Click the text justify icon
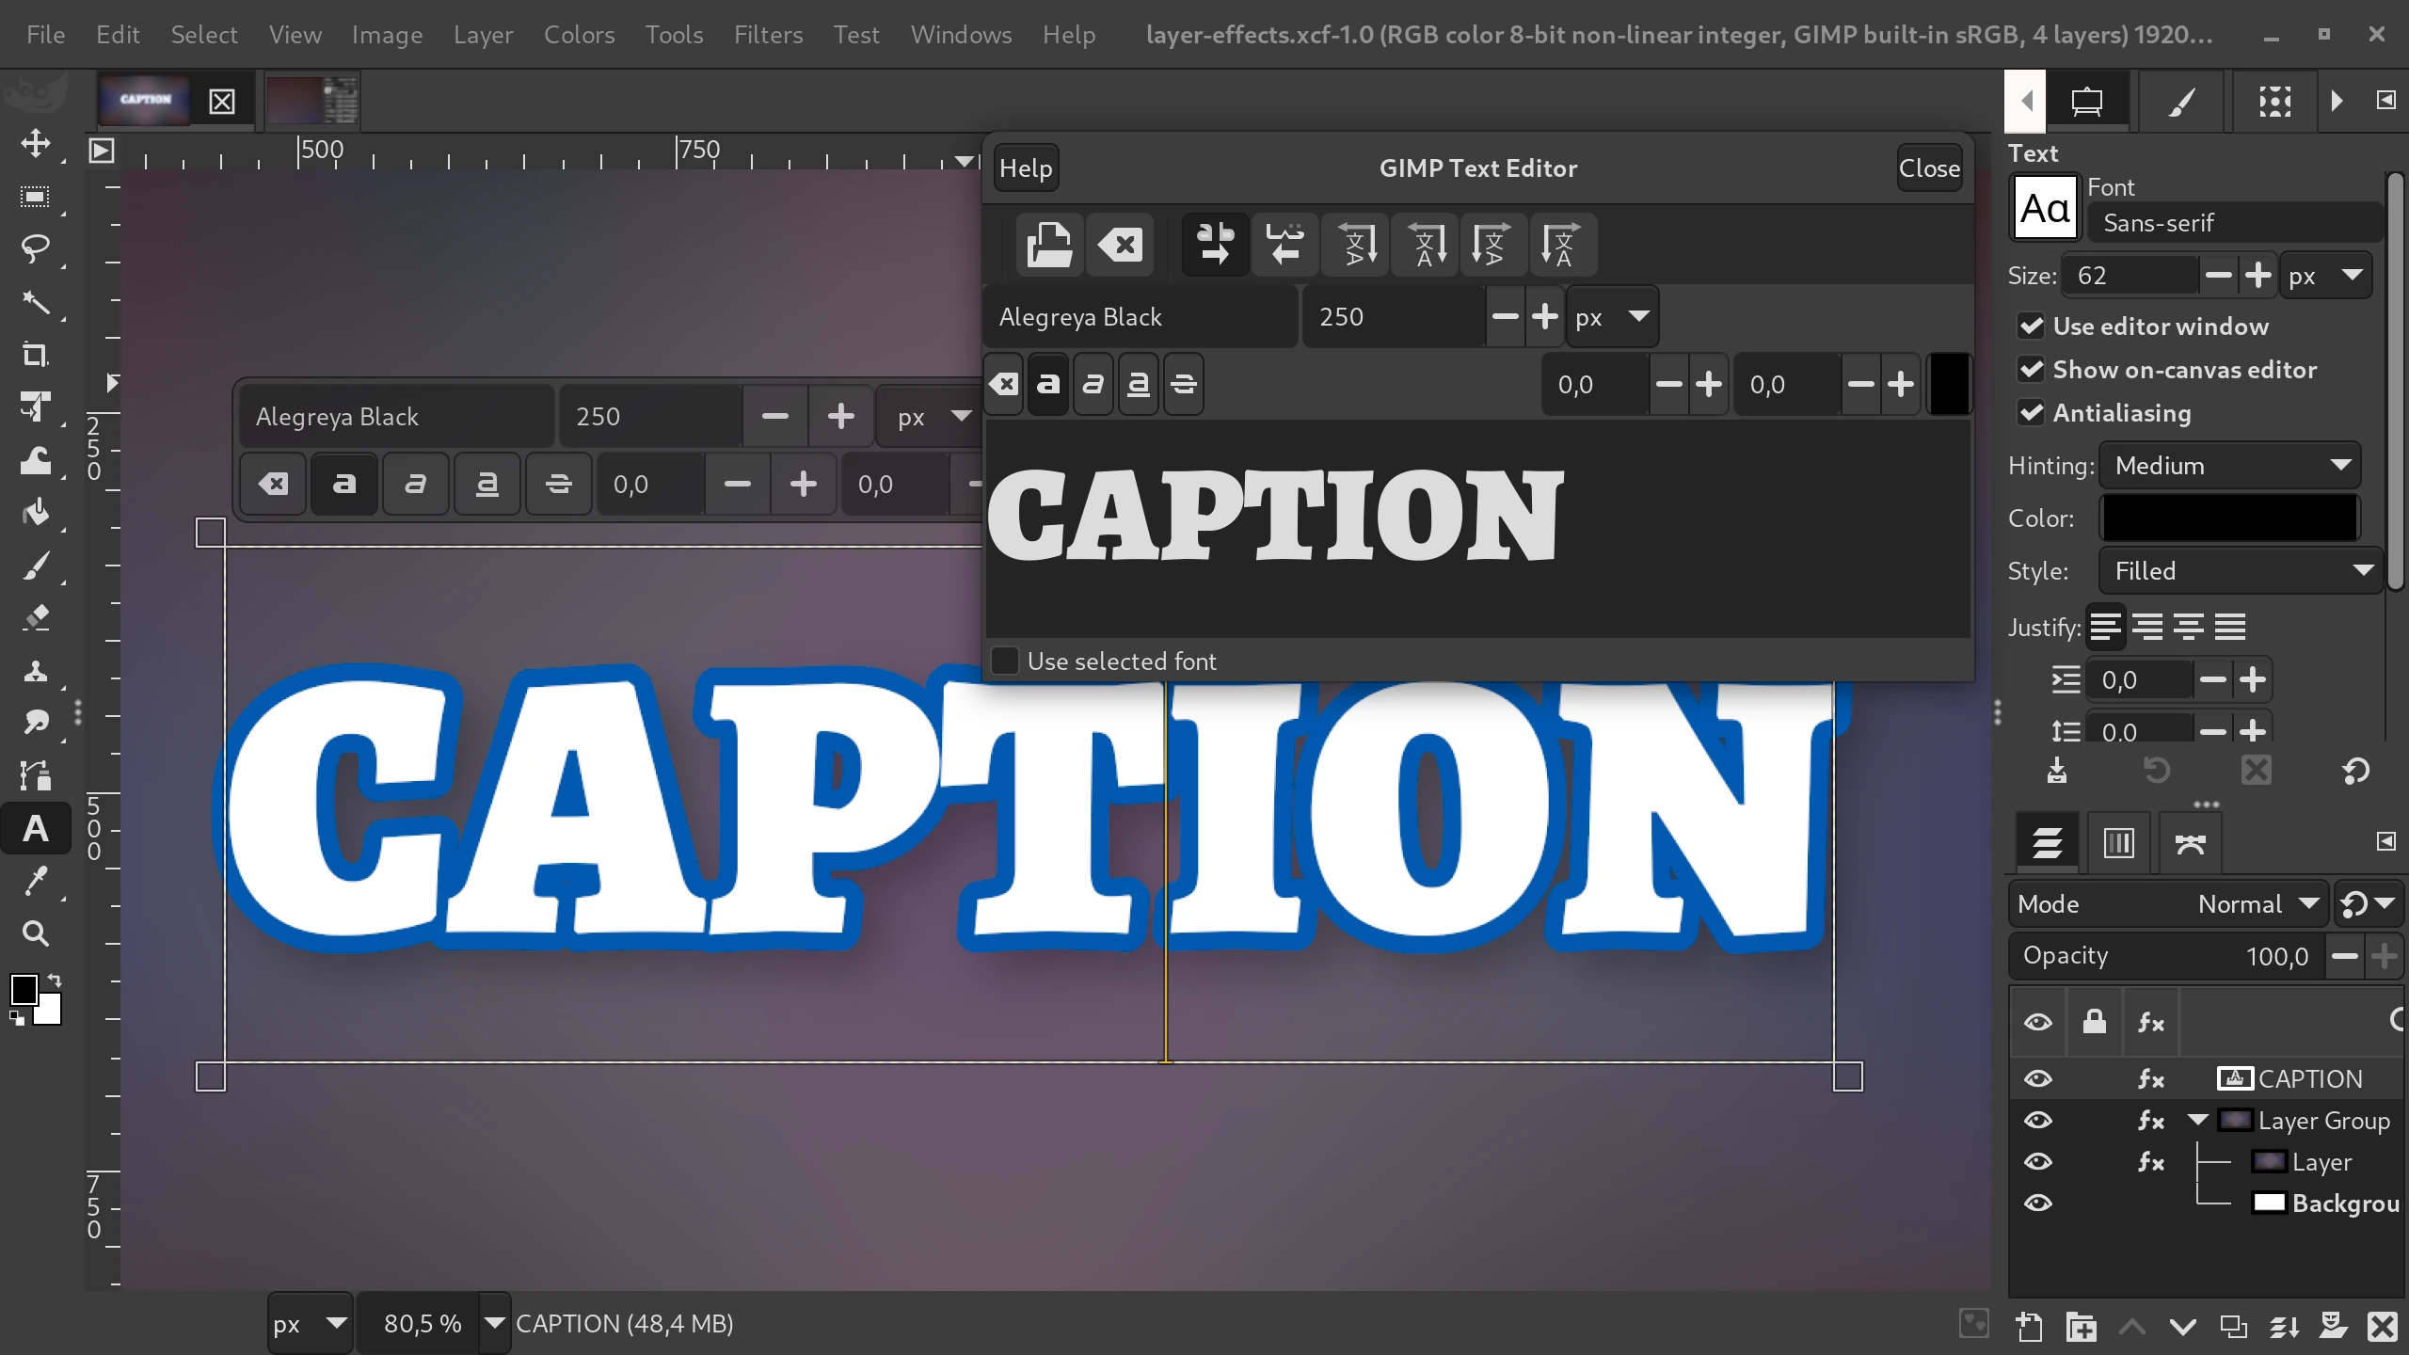 pyautogui.click(x=2232, y=627)
